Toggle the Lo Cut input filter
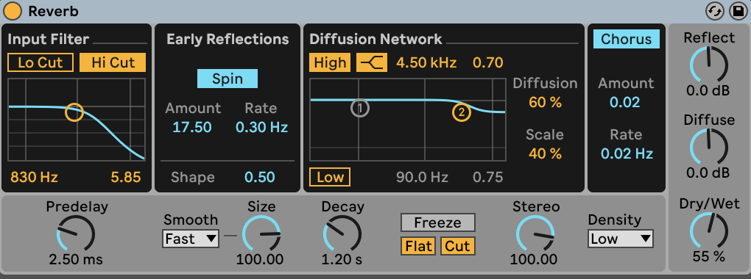The width and height of the screenshot is (751, 279). point(40,62)
